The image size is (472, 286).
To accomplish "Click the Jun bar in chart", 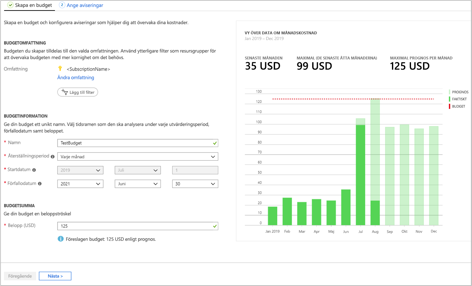I will point(346,208).
